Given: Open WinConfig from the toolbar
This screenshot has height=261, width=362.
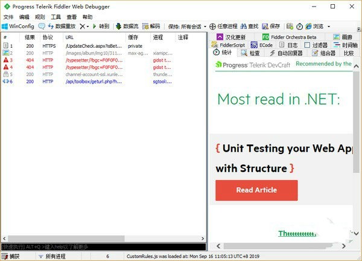Looking at the screenshot, I should tap(17, 27).
